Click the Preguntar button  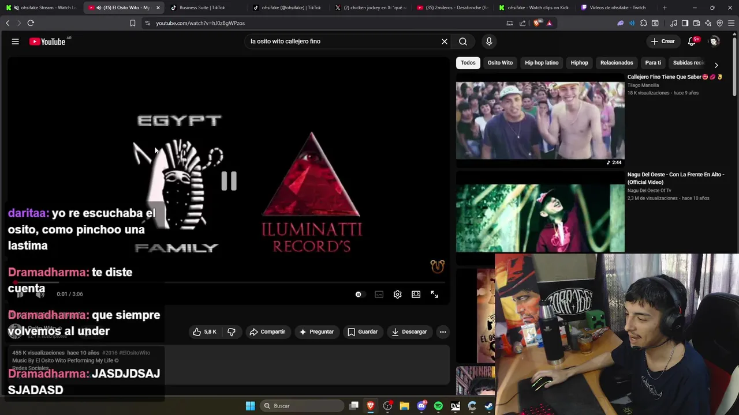point(316,332)
